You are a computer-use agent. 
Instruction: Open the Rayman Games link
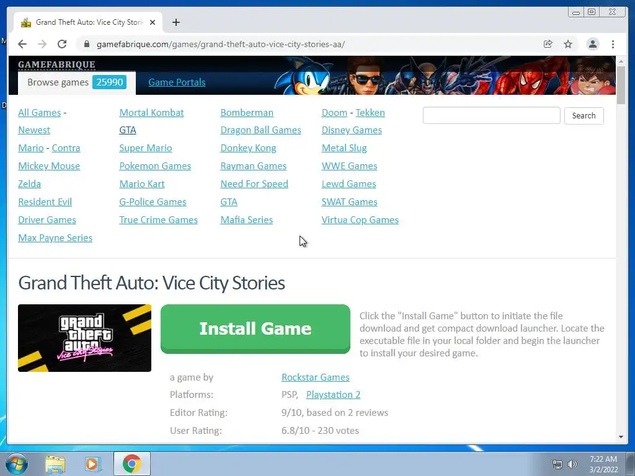point(254,166)
